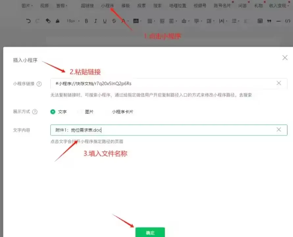
Task: Insert an 账号名片 card
Action: (x=222, y=6)
